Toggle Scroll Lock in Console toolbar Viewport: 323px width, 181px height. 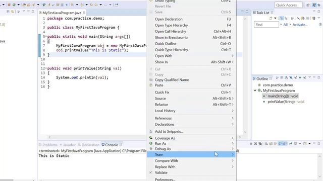tap(271, 144)
